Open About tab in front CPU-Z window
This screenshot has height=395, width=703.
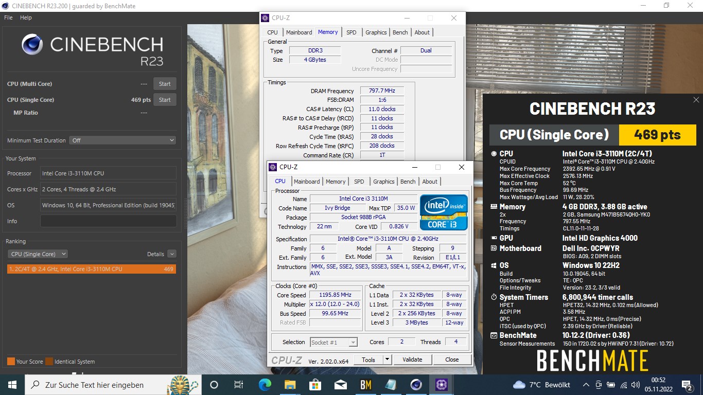[x=430, y=182]
